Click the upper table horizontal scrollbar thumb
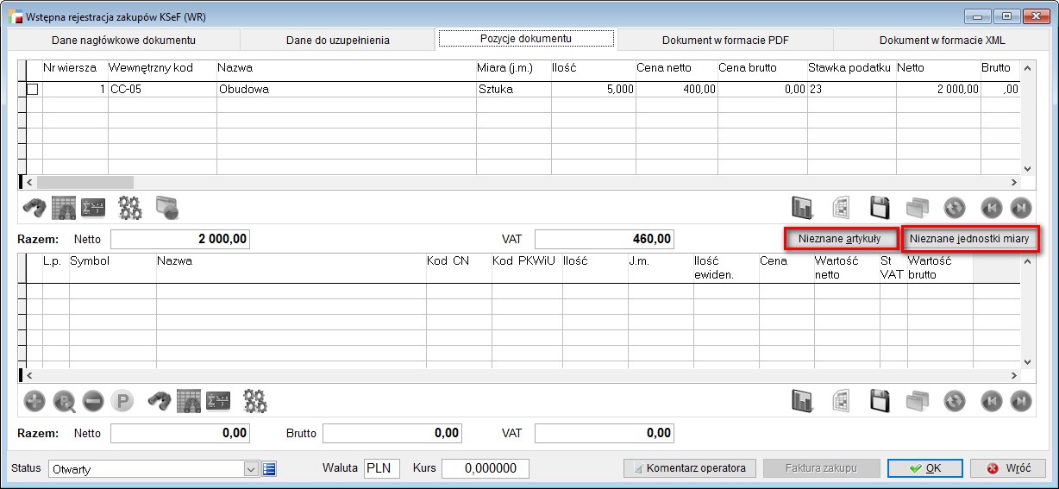 pos(85,182)
